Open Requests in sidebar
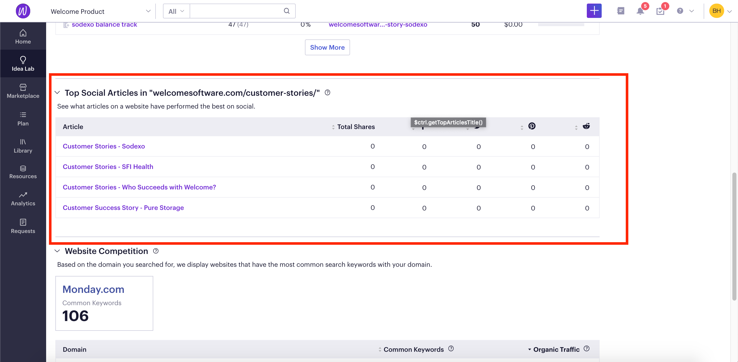 tap(23, 226)
